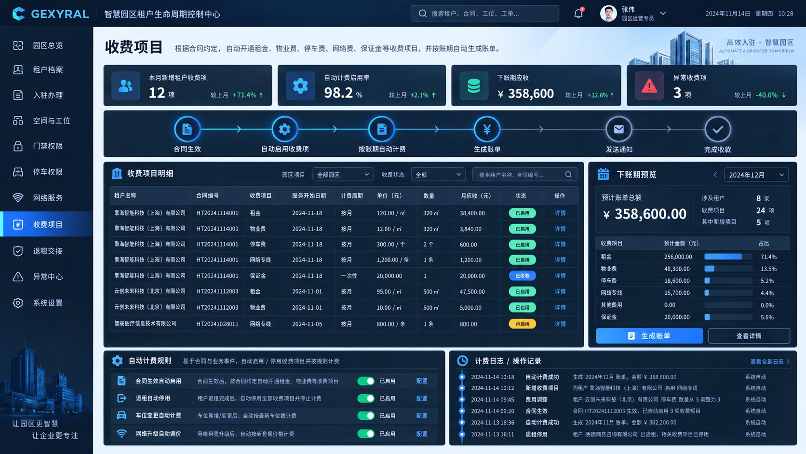Click the user avatar of 张伟
806x454 pixels.
coord(608,13)
